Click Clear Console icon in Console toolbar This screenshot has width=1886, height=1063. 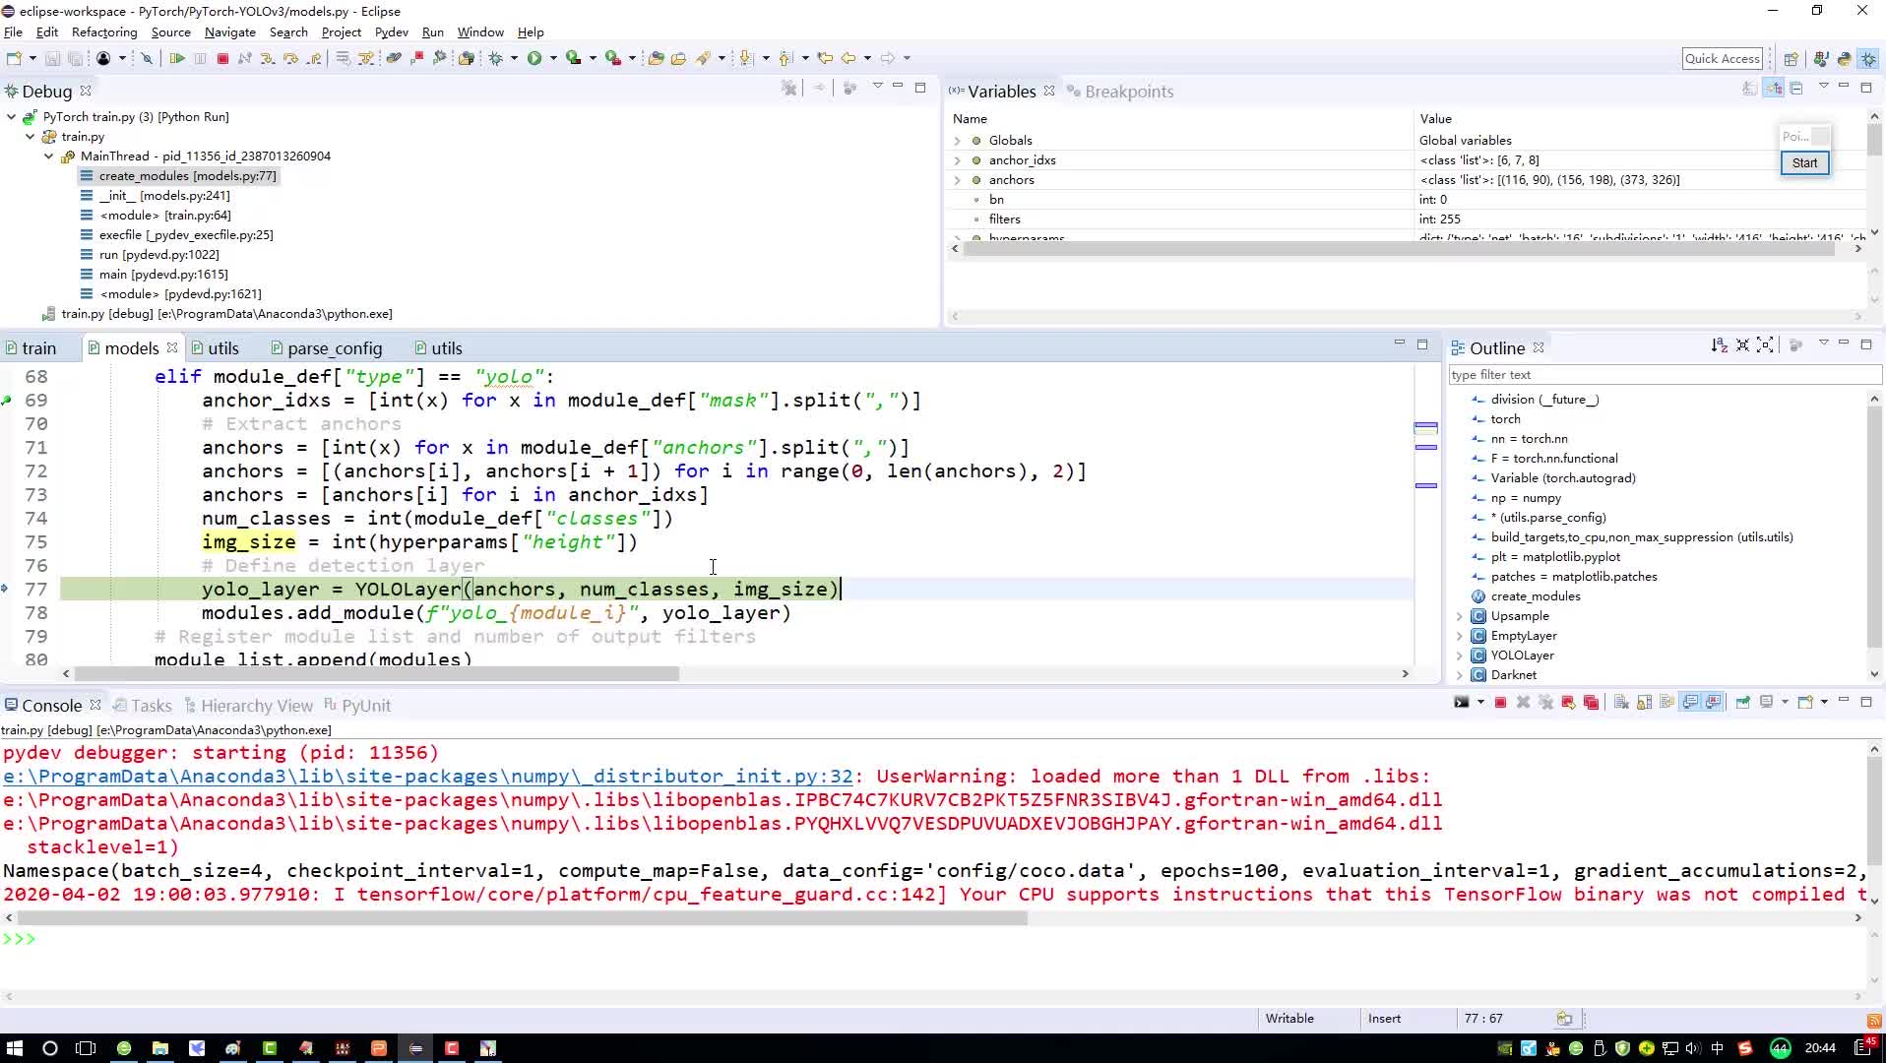pyautogui.click(x=1621, y=703)
